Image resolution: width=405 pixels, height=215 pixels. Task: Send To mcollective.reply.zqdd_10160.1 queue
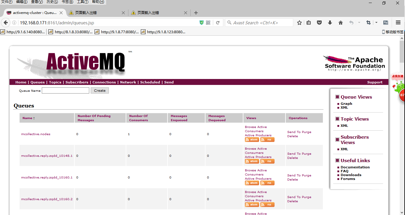pos(294,176)
